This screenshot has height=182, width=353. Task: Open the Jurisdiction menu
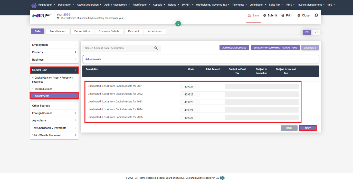pyautogui.click(x=258, y=5)
